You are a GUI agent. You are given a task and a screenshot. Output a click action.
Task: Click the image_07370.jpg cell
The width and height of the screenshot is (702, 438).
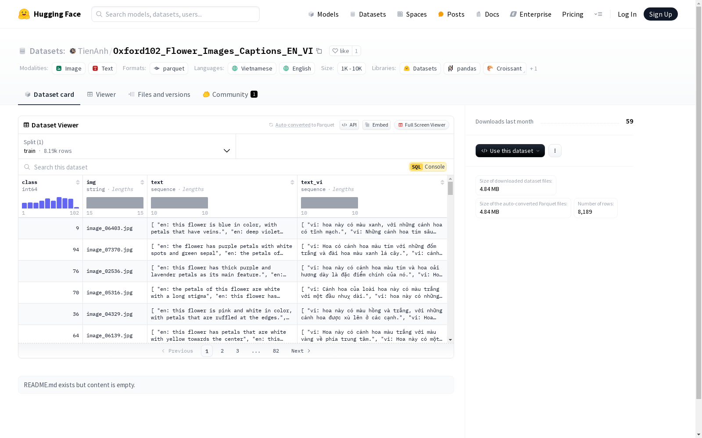[115, 250]
